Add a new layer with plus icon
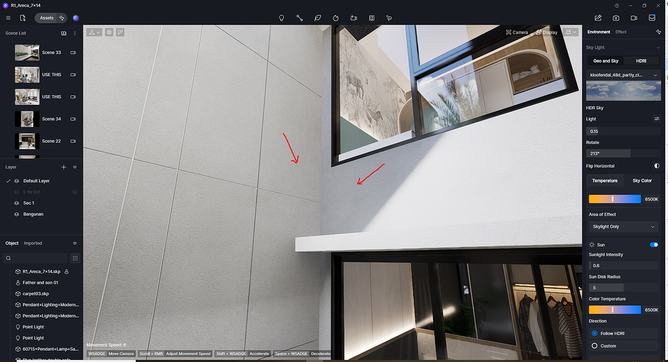Screen dimensions: 668x362 point(63,167)
